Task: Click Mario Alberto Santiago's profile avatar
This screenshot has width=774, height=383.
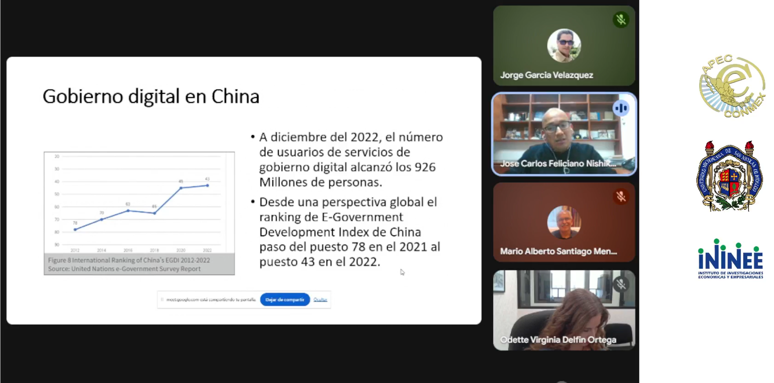Action: pos(563,222)
